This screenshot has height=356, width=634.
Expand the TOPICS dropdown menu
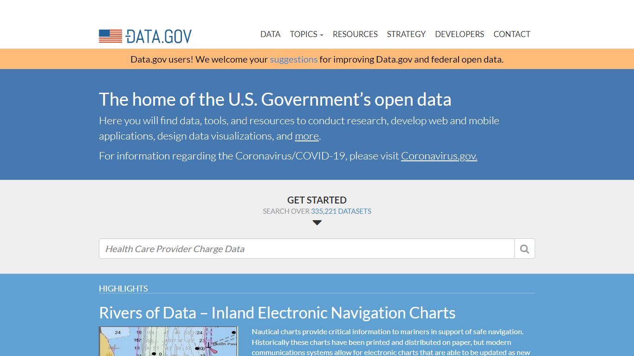(x=306, y=34)
